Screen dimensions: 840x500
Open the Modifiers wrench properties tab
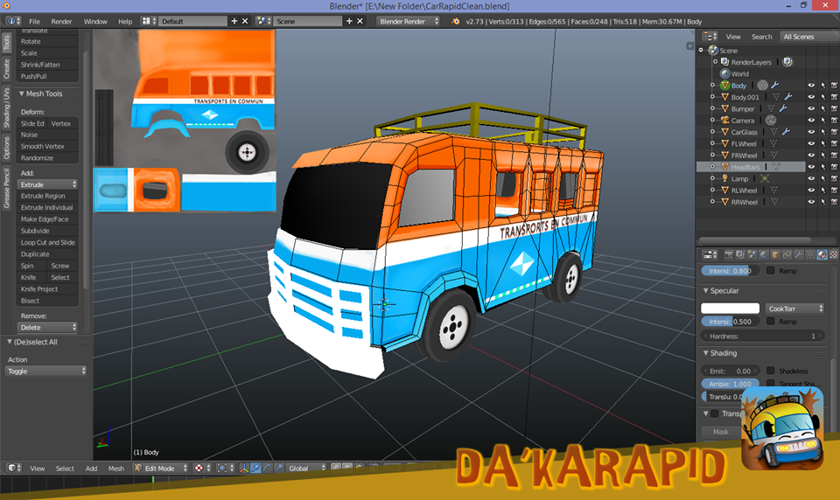(x=799, y=254)
